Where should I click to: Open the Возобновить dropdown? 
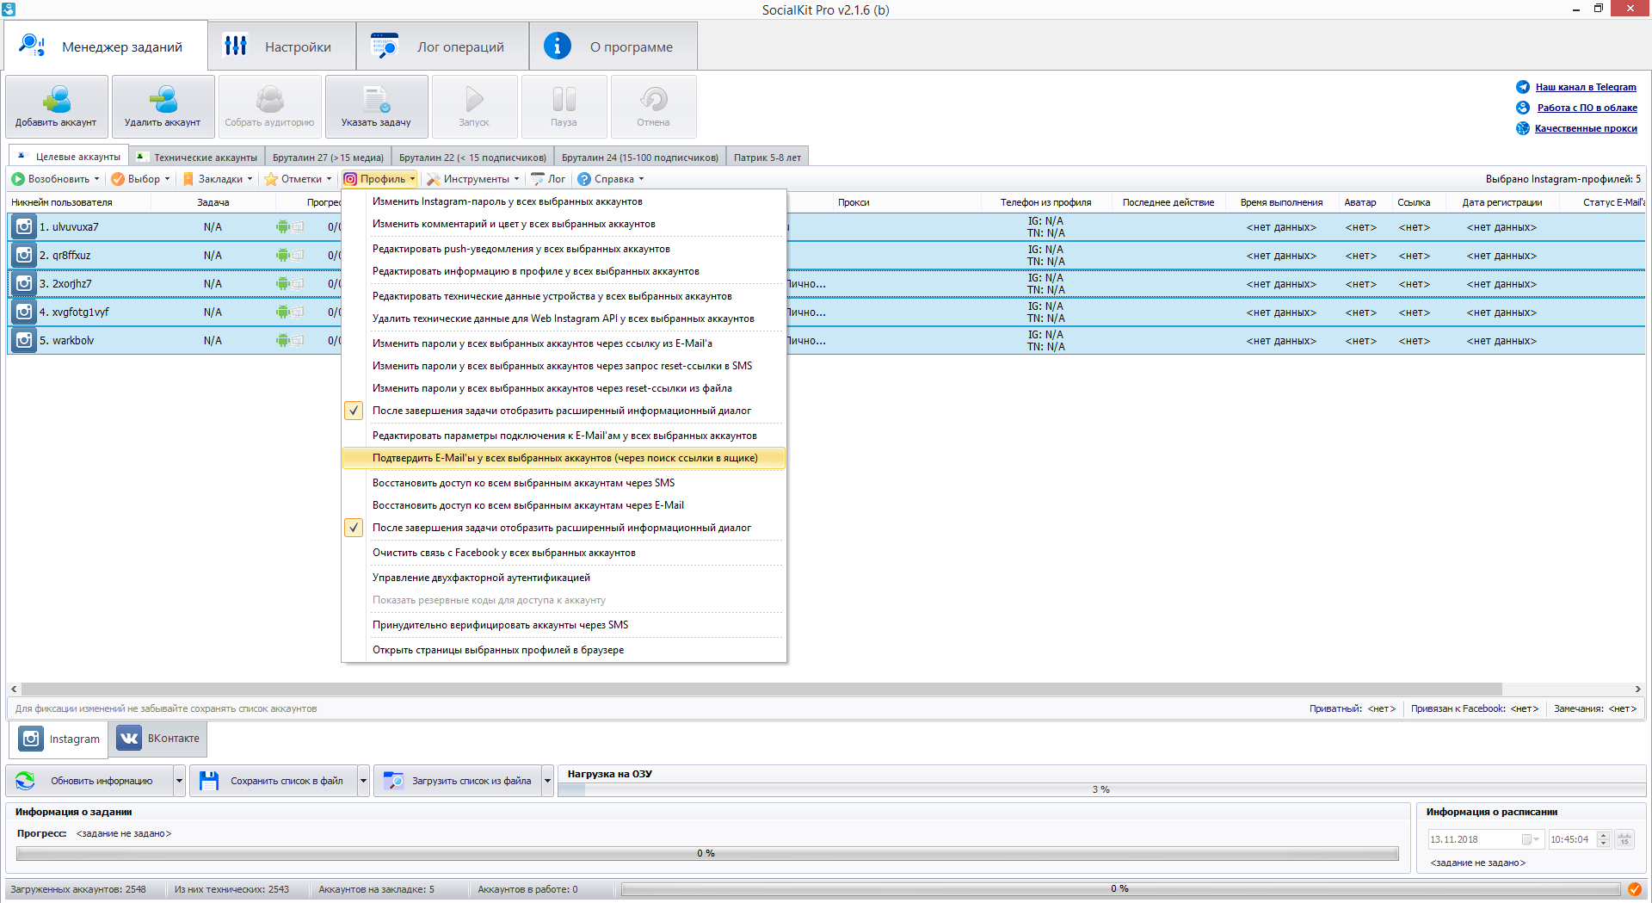55,179
